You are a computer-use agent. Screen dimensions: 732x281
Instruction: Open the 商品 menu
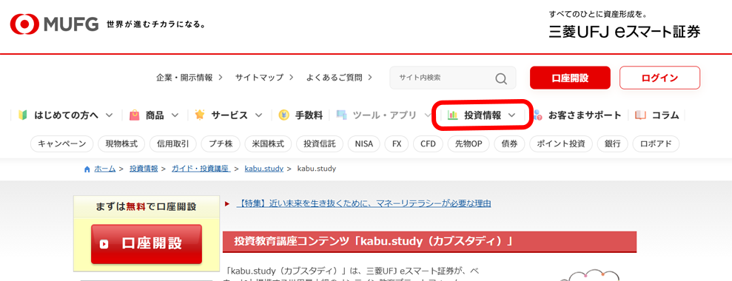pos(154,115)
